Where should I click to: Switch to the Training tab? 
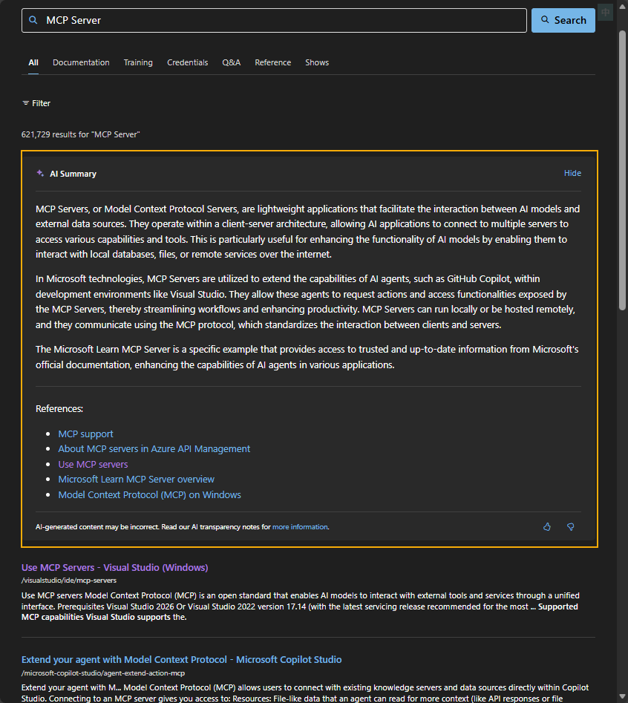138,62
